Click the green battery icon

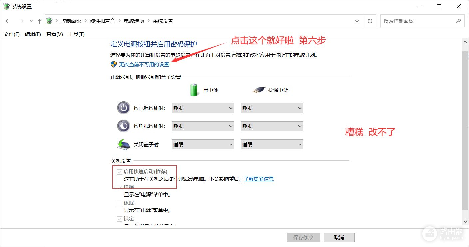coord(194,90)
